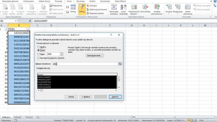
Task: Click the macro record icon in status bar
Action: (16, 121)
